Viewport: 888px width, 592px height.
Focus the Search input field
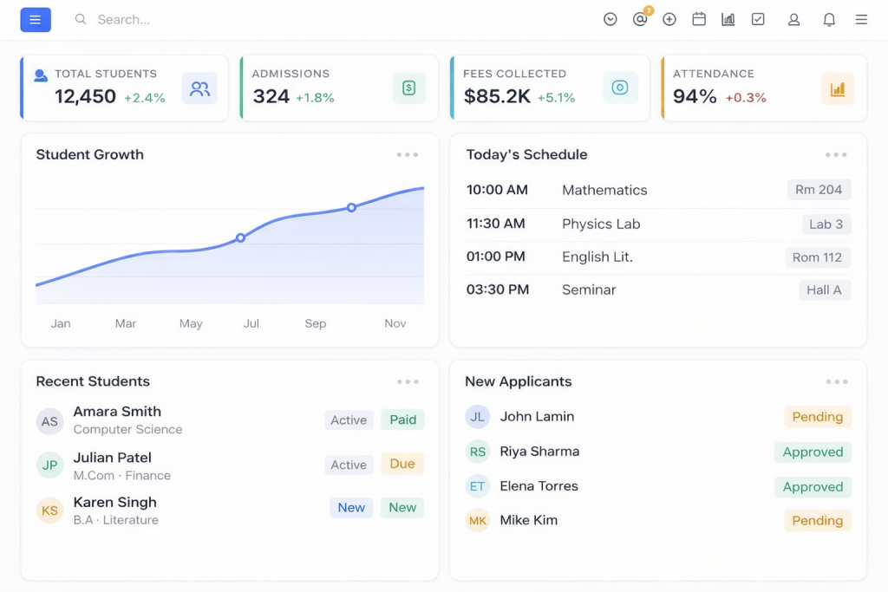(123, 20)
